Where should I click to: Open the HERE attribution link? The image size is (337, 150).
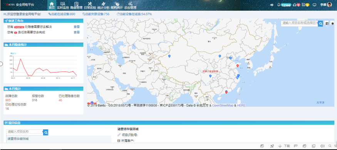click(241, 105)
